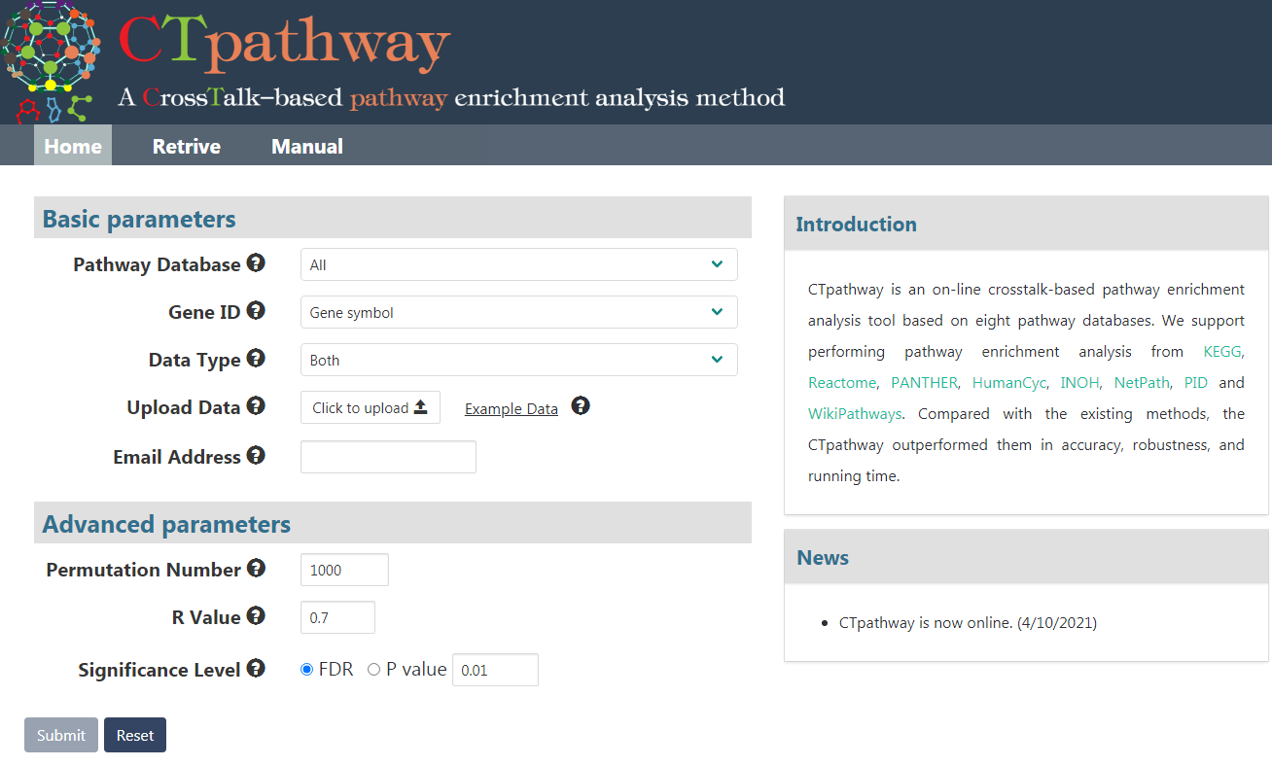Screen dimensions: 1272x766
Task: Click the 'News' panel heading
Action: tap(823, 558)
